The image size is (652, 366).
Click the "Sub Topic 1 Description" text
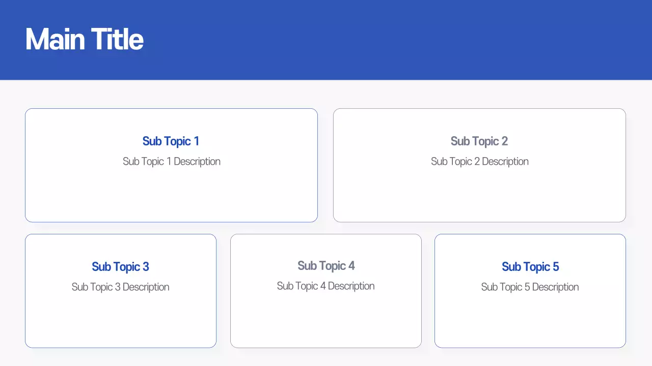(172, 162)
